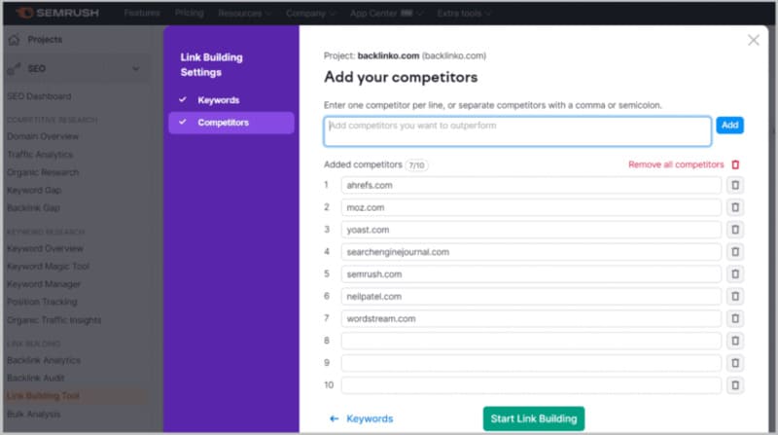Delete searchenginejournal.com with trash icon
This screenshot has width=778, height=435.
point(735,252)
